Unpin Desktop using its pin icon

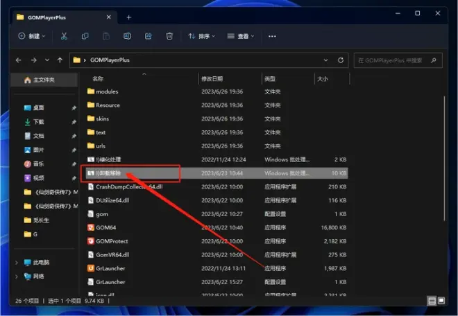tap(74, 108)
